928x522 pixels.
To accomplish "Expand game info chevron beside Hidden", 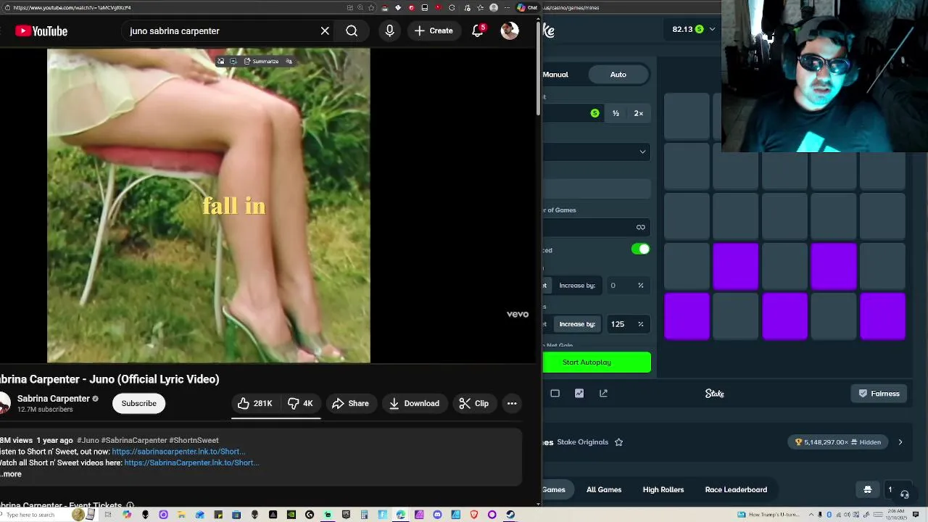I will click(x=900, y=442).
